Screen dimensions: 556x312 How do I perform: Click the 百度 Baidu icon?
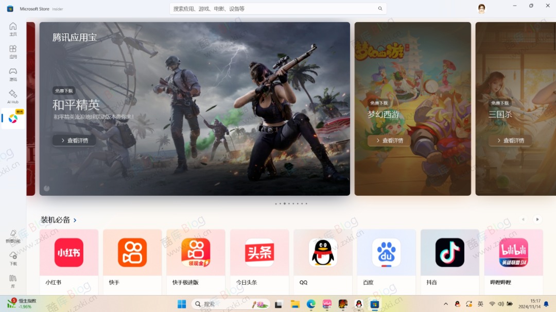pyautogui.click(x=386, y=252)
